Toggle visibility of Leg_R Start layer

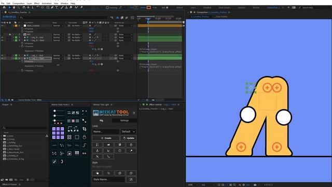(2, 41)
